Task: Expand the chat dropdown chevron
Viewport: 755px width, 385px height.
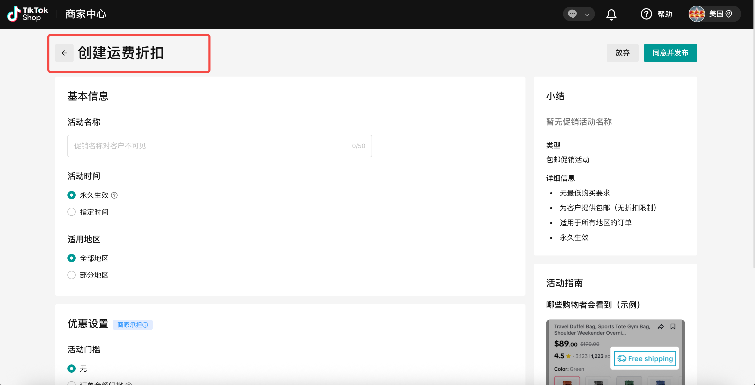Action: coord(587,15)
